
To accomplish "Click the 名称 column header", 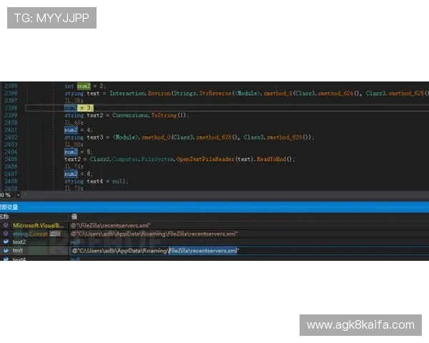I will [x=6, y=216].
